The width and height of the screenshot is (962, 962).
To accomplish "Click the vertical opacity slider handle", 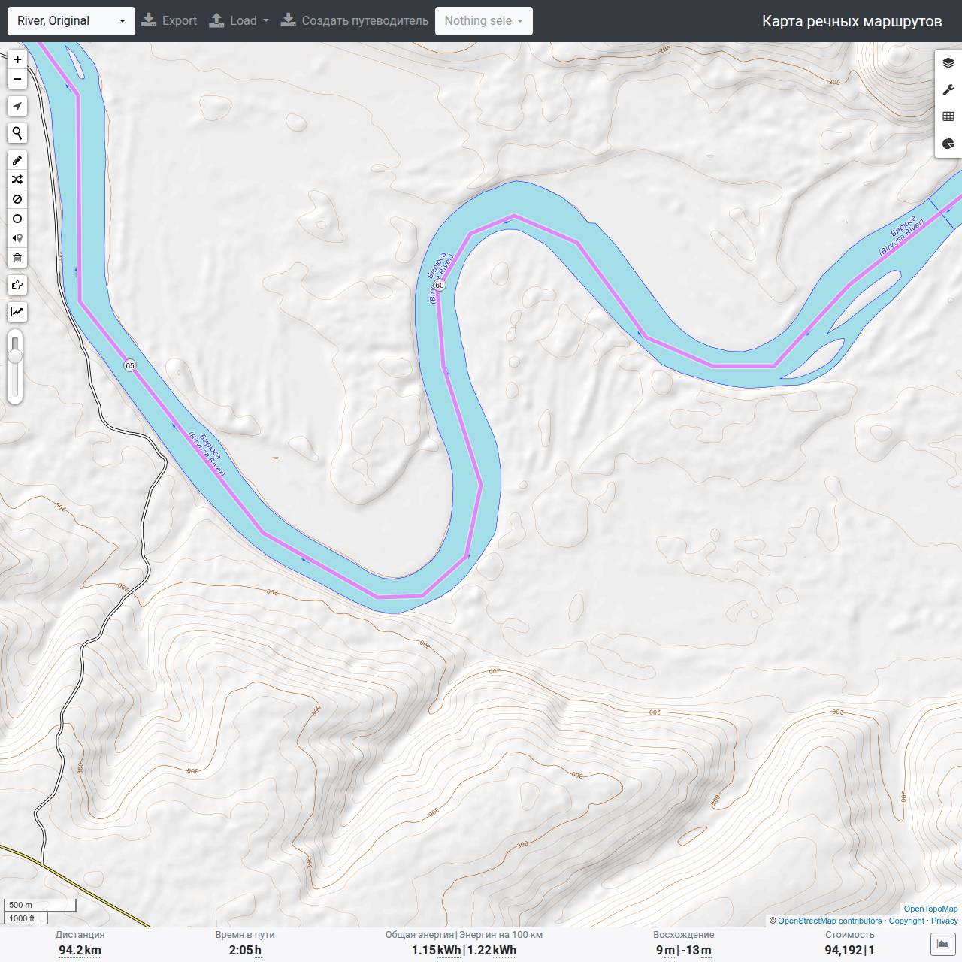I will tap(15, 356).
